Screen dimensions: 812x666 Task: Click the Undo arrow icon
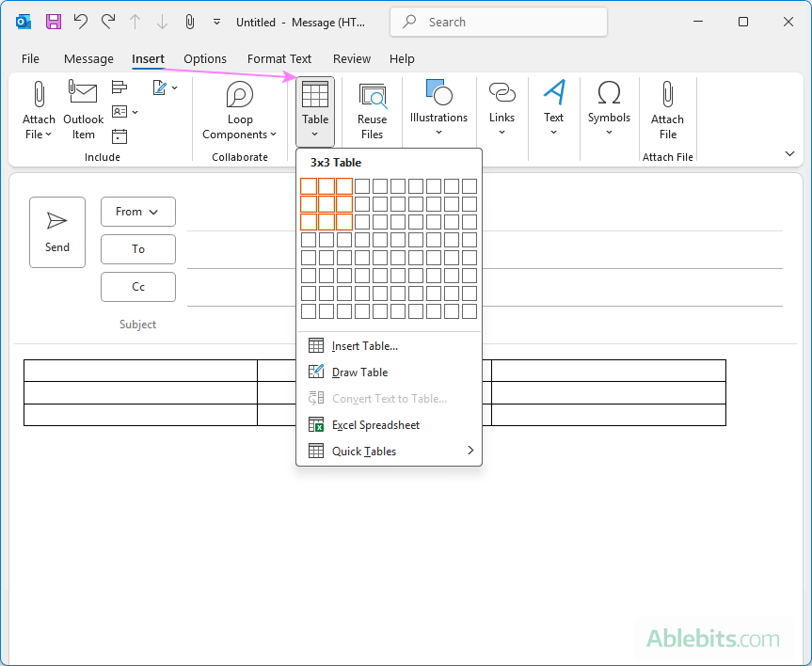click(x=82, y=21)
